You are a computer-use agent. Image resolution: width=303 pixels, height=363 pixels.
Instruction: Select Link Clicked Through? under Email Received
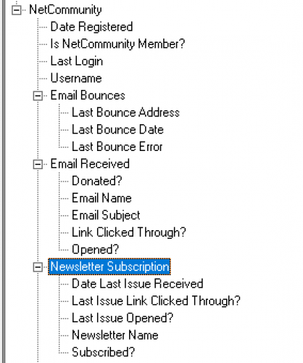[x=129, y=232]
